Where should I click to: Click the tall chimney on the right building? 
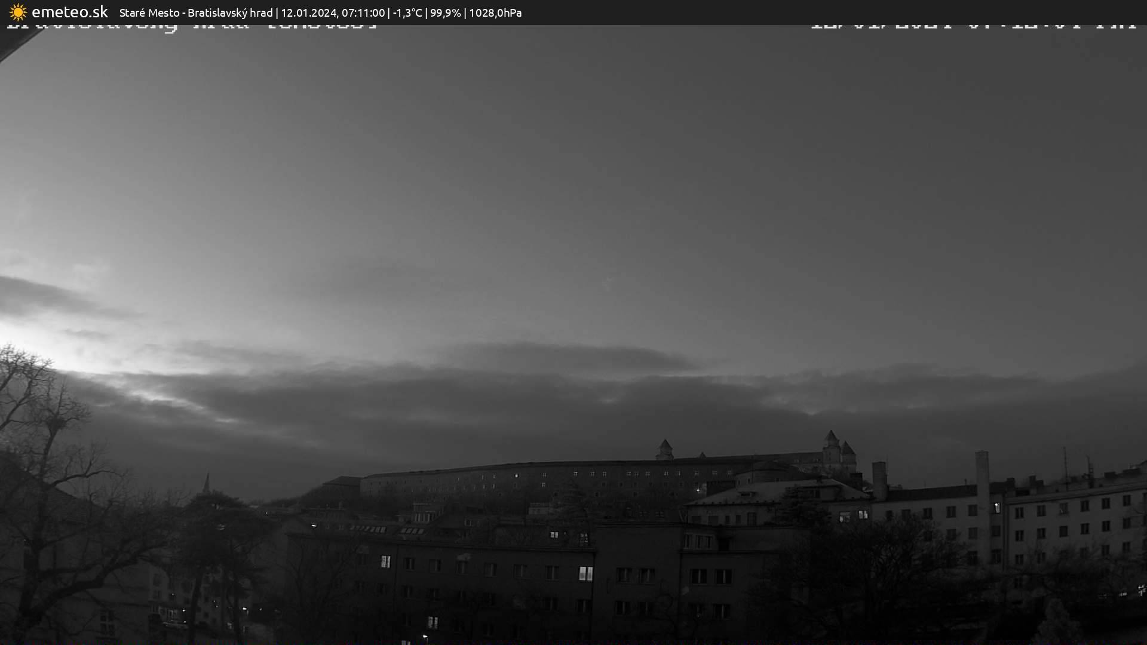click(982, 472)
